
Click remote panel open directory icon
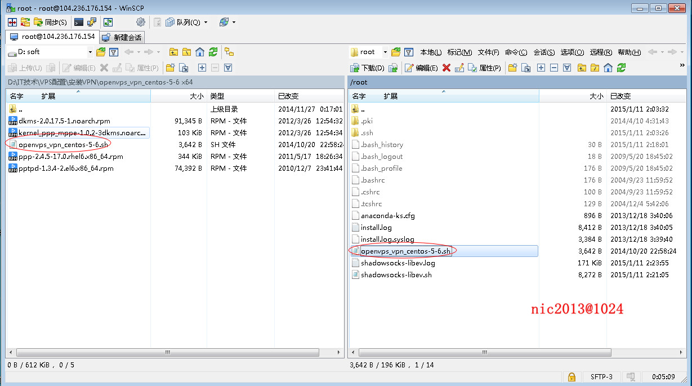(396, 52)
